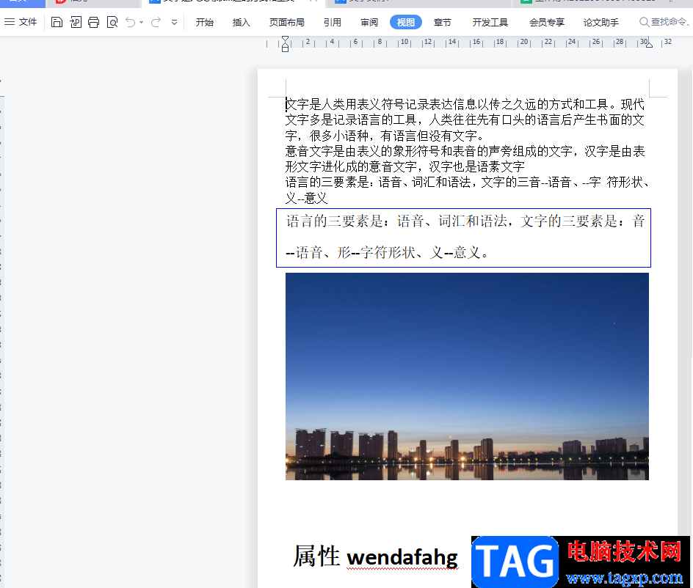Switch to the 开发工具 ribbon tab
Viewport: 693px width, 588px height.
[490, 22]
